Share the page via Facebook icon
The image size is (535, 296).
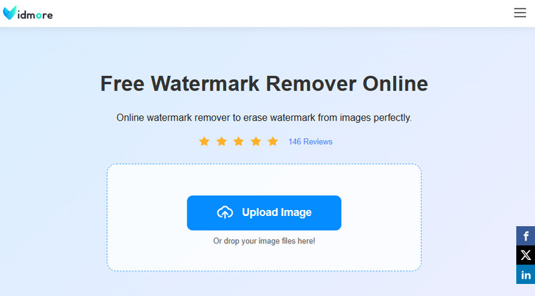tap(526, 236)
